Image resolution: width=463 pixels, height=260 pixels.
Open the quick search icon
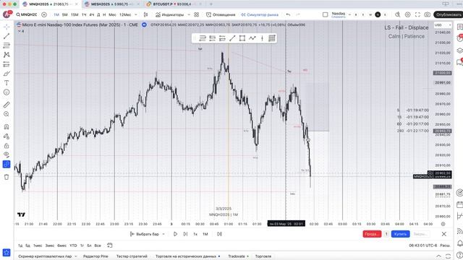click(398, 14)
